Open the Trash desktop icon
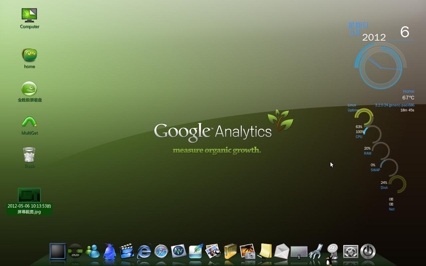This screenshot has width=426, height=266. [29, 155]
